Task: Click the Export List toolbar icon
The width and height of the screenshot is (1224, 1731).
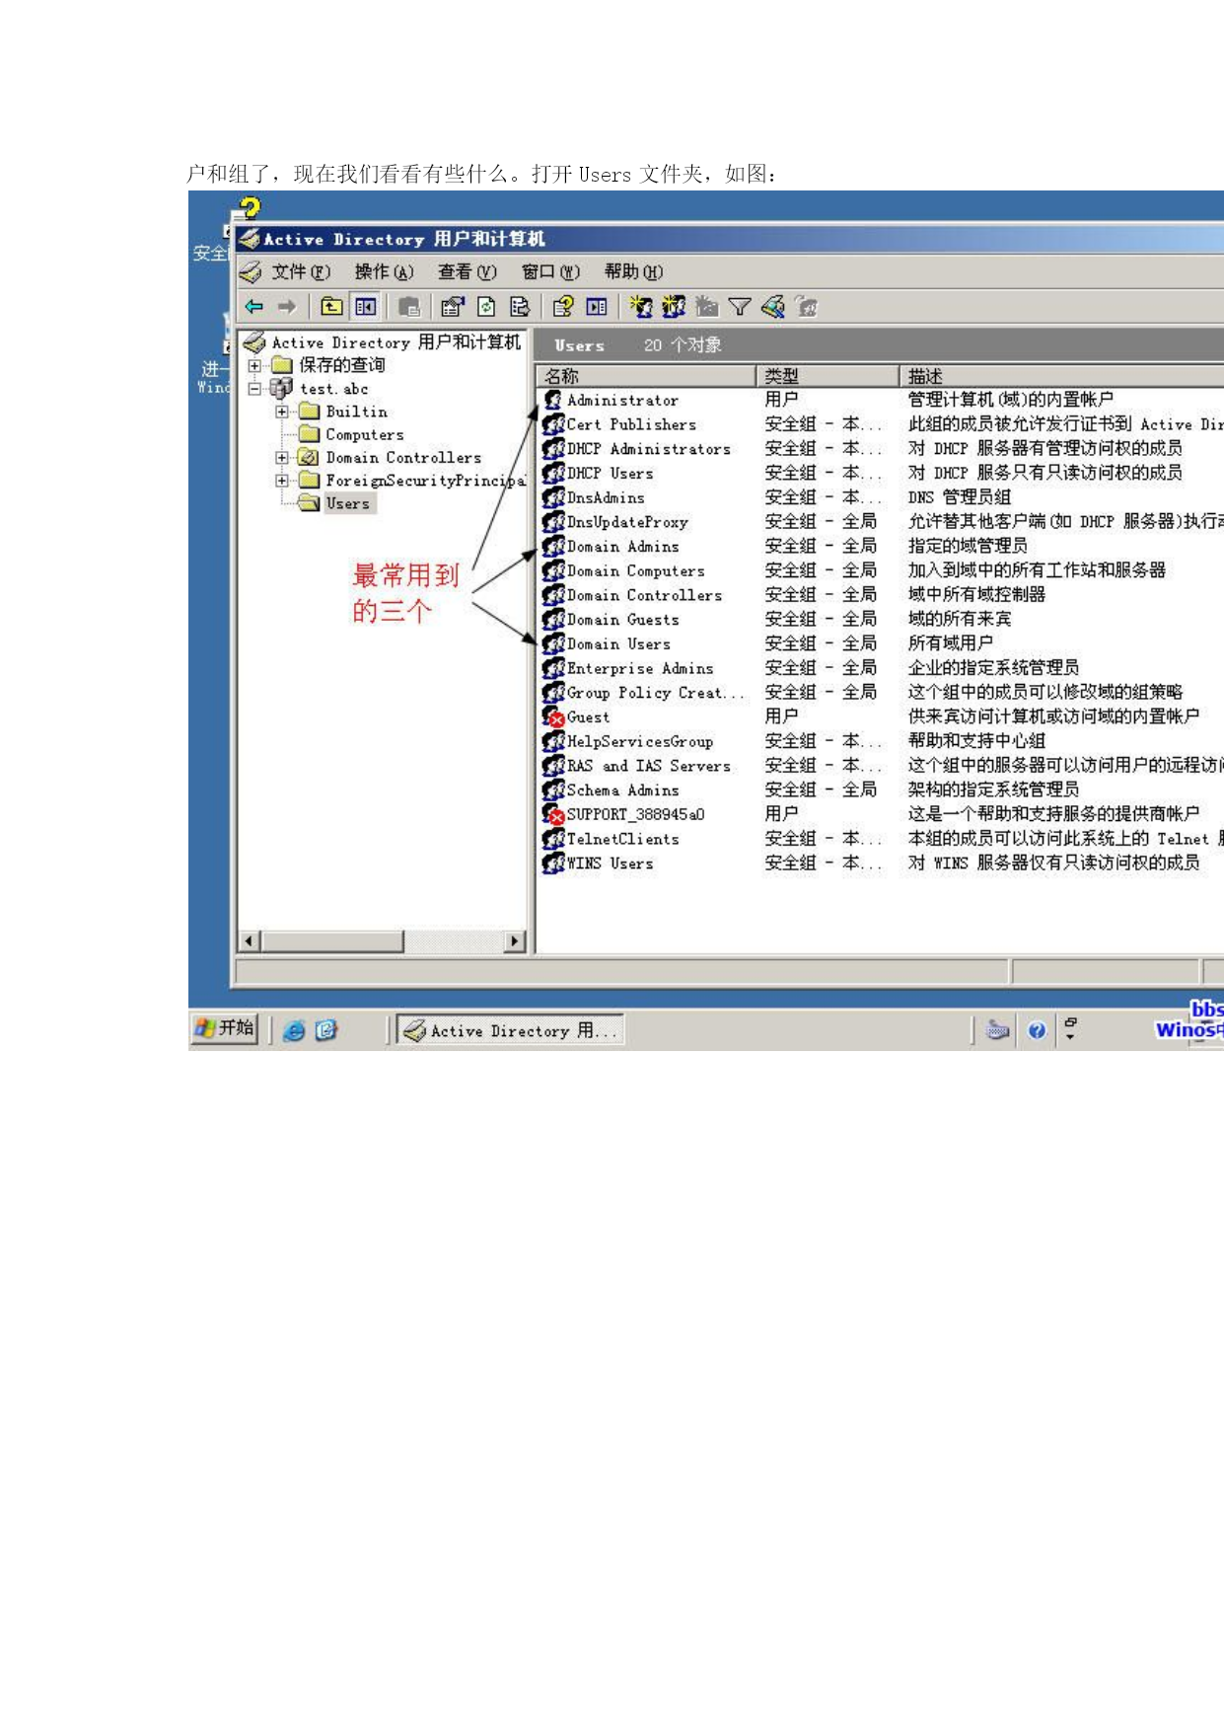Action: pos(519,307)
